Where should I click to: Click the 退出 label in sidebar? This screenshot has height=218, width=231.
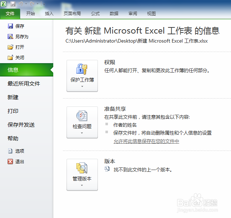click(20, 162)
